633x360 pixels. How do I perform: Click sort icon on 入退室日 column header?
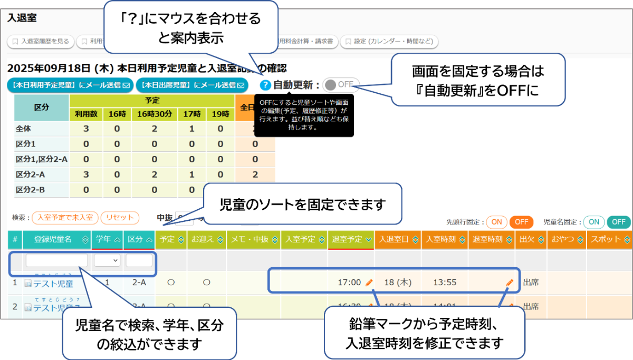[x=416, y=239]
